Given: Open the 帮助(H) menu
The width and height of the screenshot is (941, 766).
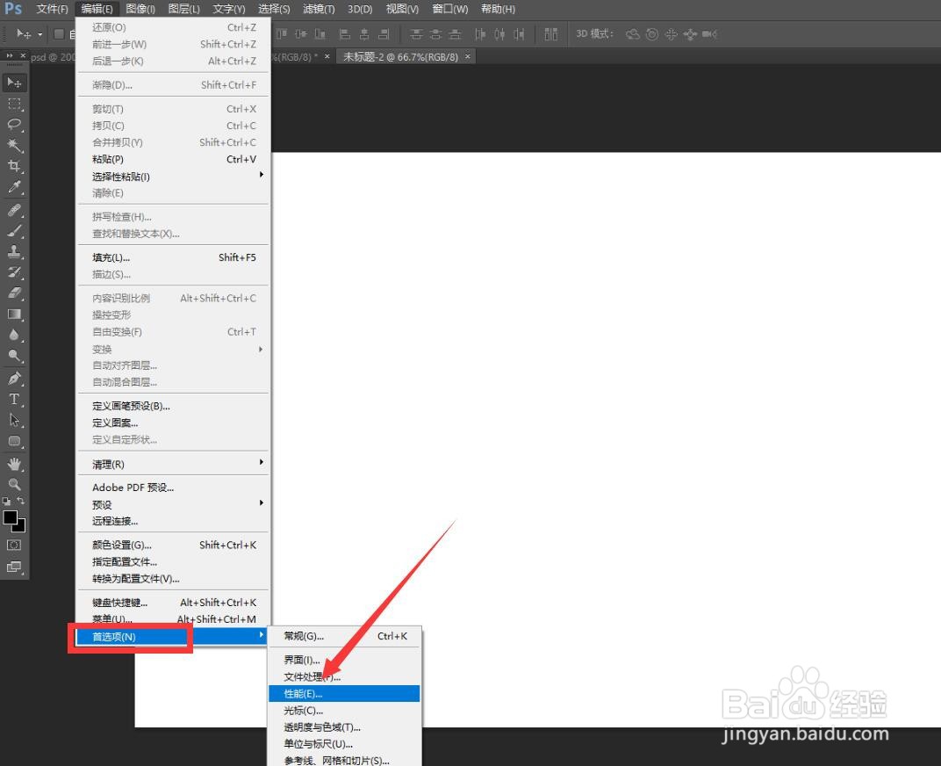Looking at the screenshot, I should [498, 9].
